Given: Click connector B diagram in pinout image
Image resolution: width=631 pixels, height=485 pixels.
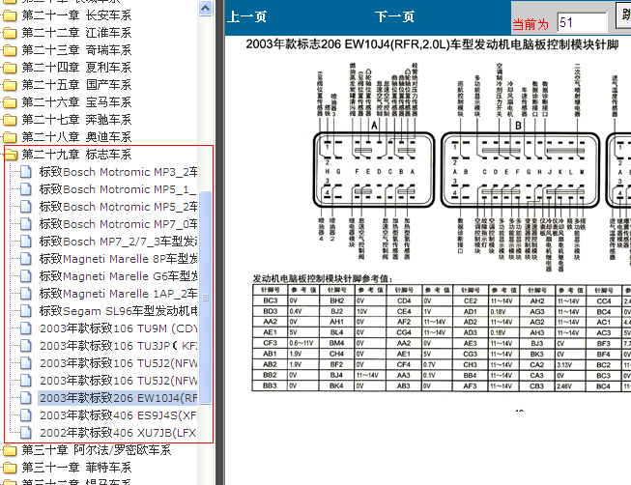Looking at the screenshot, I should (520, 169).
